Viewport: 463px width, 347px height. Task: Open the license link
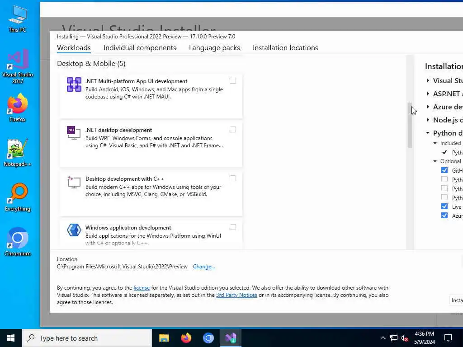coord(142,288)
